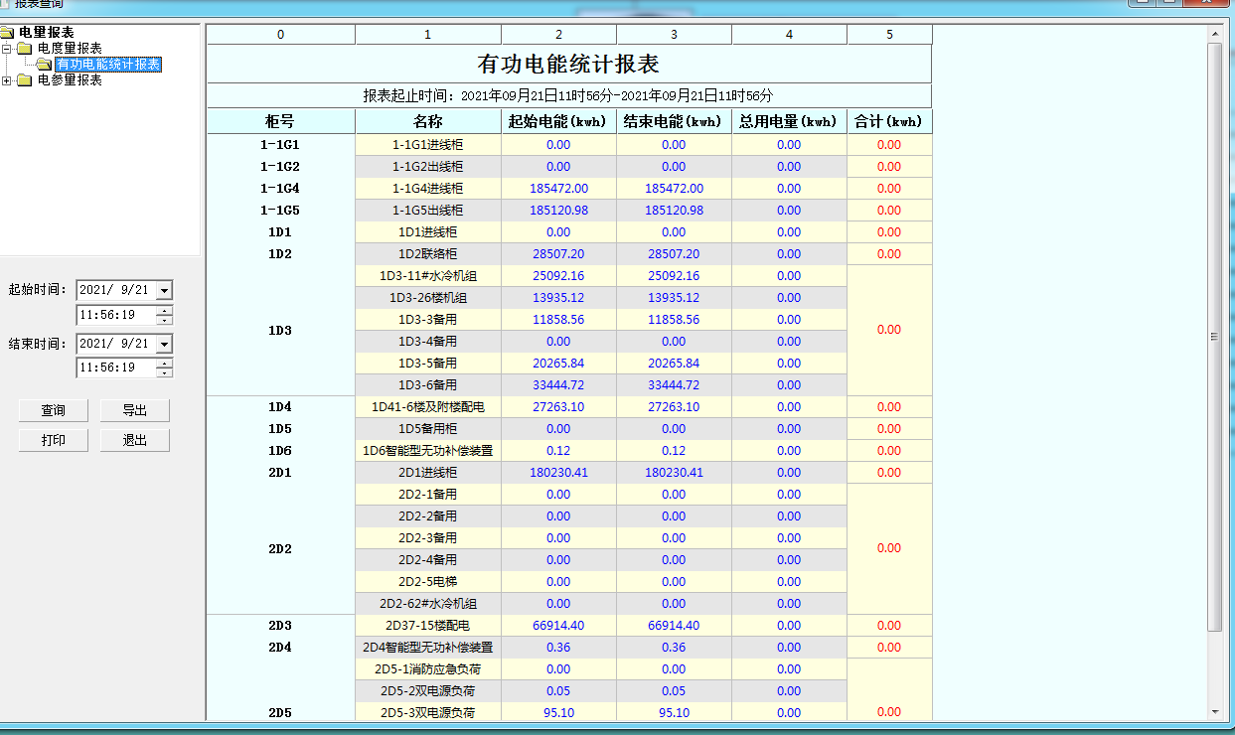Click the 电参量报表 folder icon
This screenshot has height=735, width=1235.
pyautogui.click(x=25, y=80)
